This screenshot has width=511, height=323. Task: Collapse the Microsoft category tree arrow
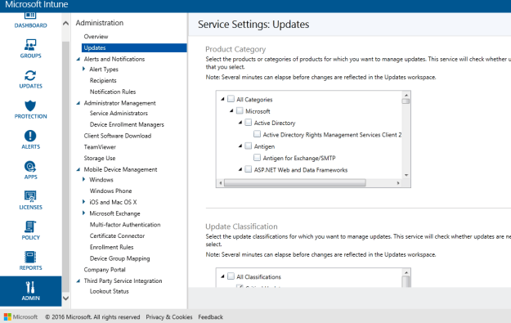[231, 111]
